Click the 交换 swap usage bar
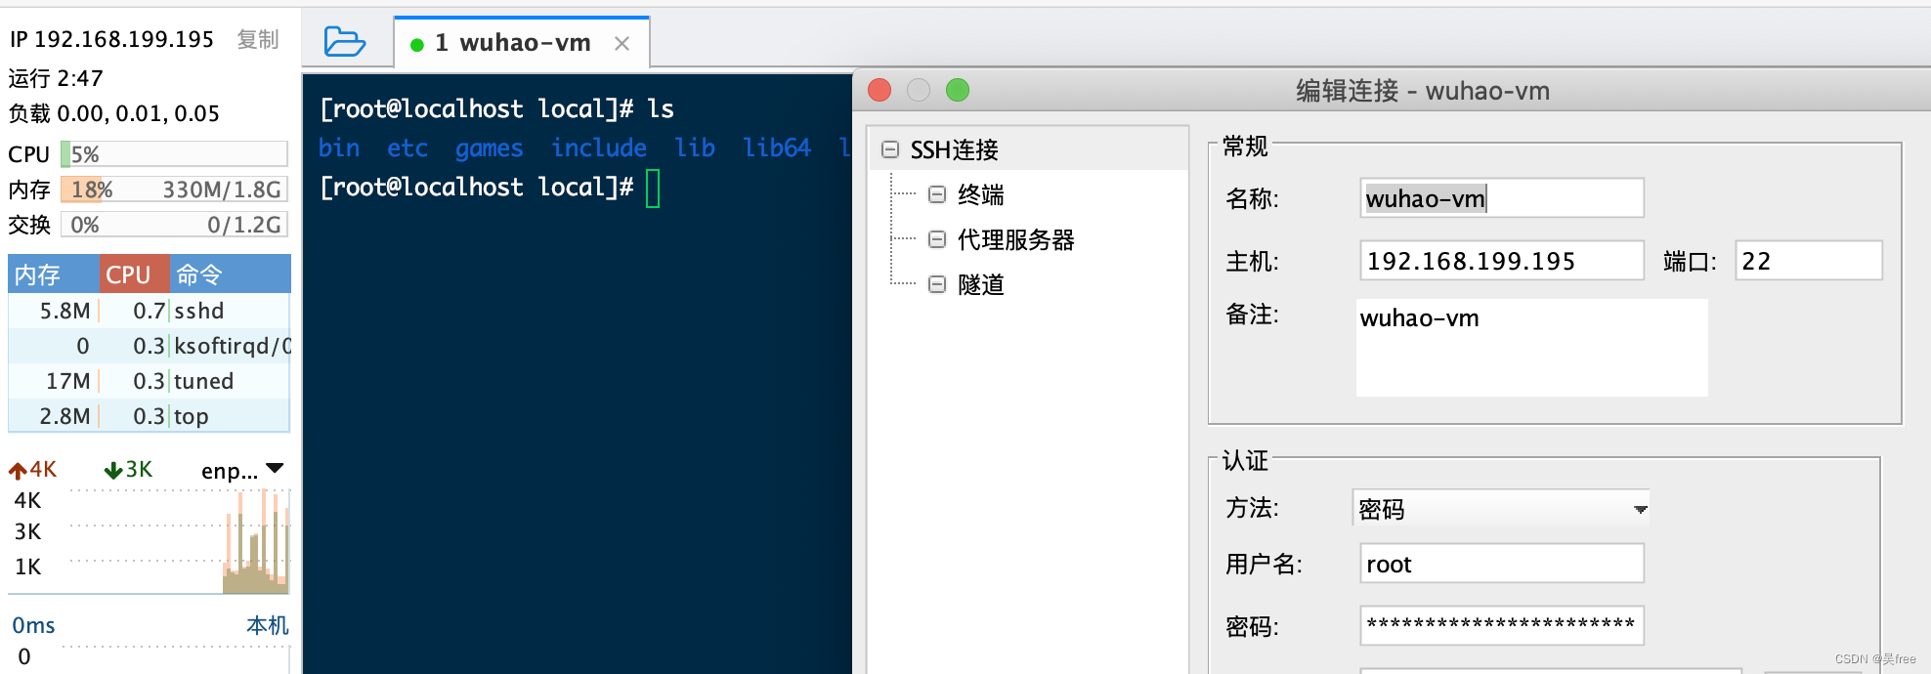The height and width of the screenshot is (674, 1931). pyautogui.click(x=174, y=225)
